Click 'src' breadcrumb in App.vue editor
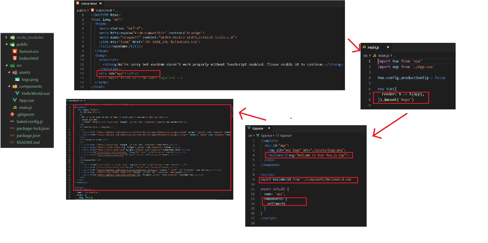The image size is (488, 243). click(x=250, y=135)
